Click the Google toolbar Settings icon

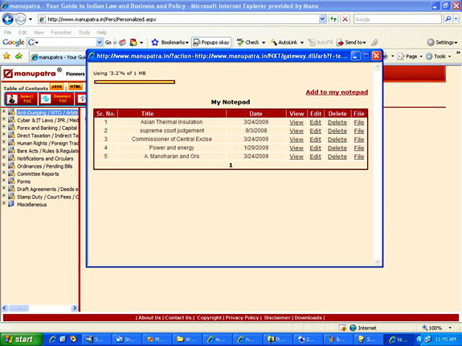pos(431,43)
